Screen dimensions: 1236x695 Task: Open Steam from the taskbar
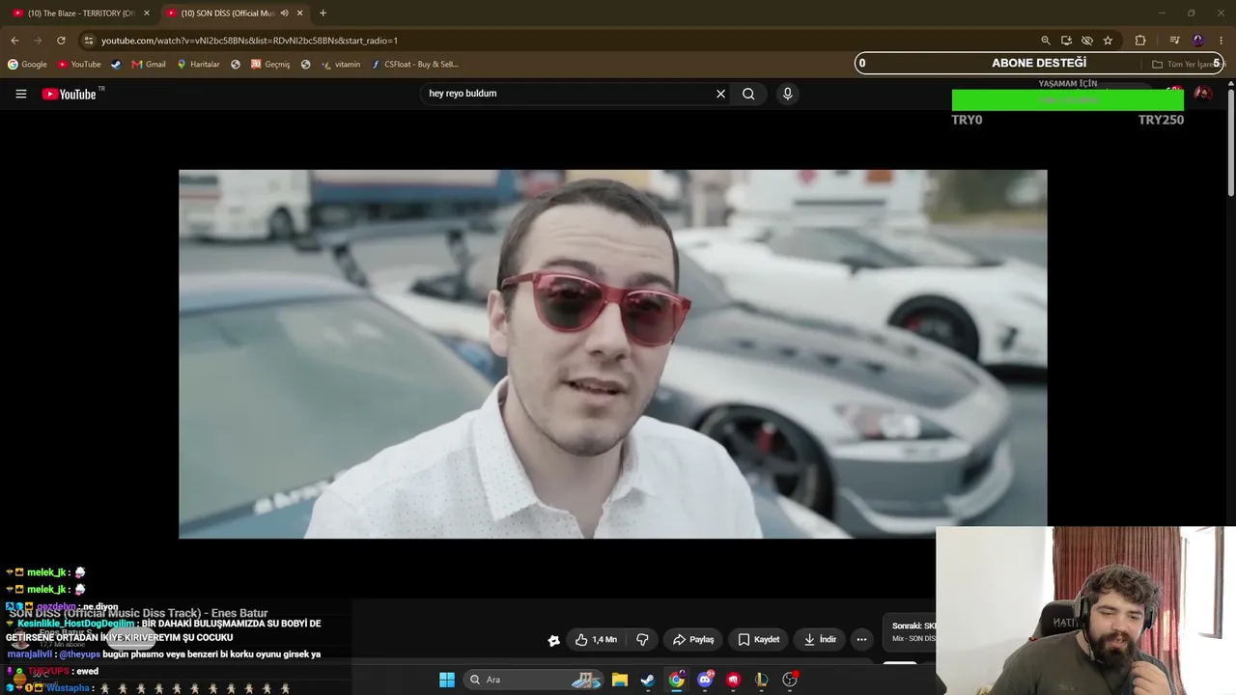click(648, 680)
